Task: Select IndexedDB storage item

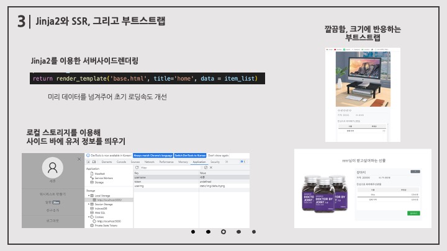Action: pos(99,209)
